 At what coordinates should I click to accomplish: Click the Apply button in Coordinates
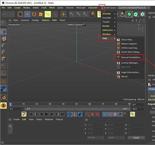point(136,138)
